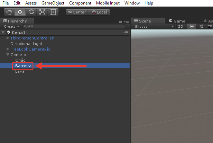Open the Mobile Input menu
The height and width of the screenshot is (143, 213).
[108, 3]
